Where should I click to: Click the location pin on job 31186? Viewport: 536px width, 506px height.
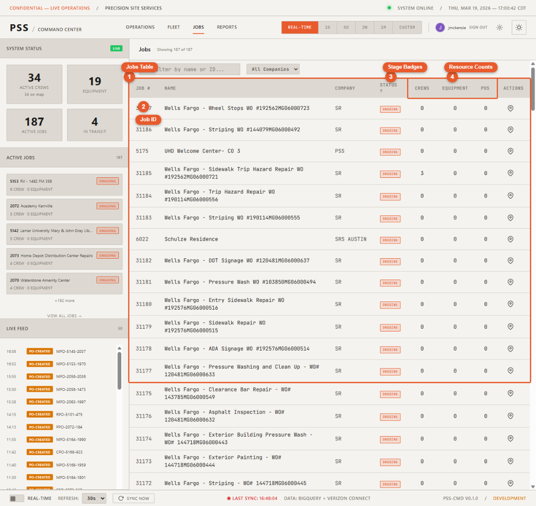511,130
